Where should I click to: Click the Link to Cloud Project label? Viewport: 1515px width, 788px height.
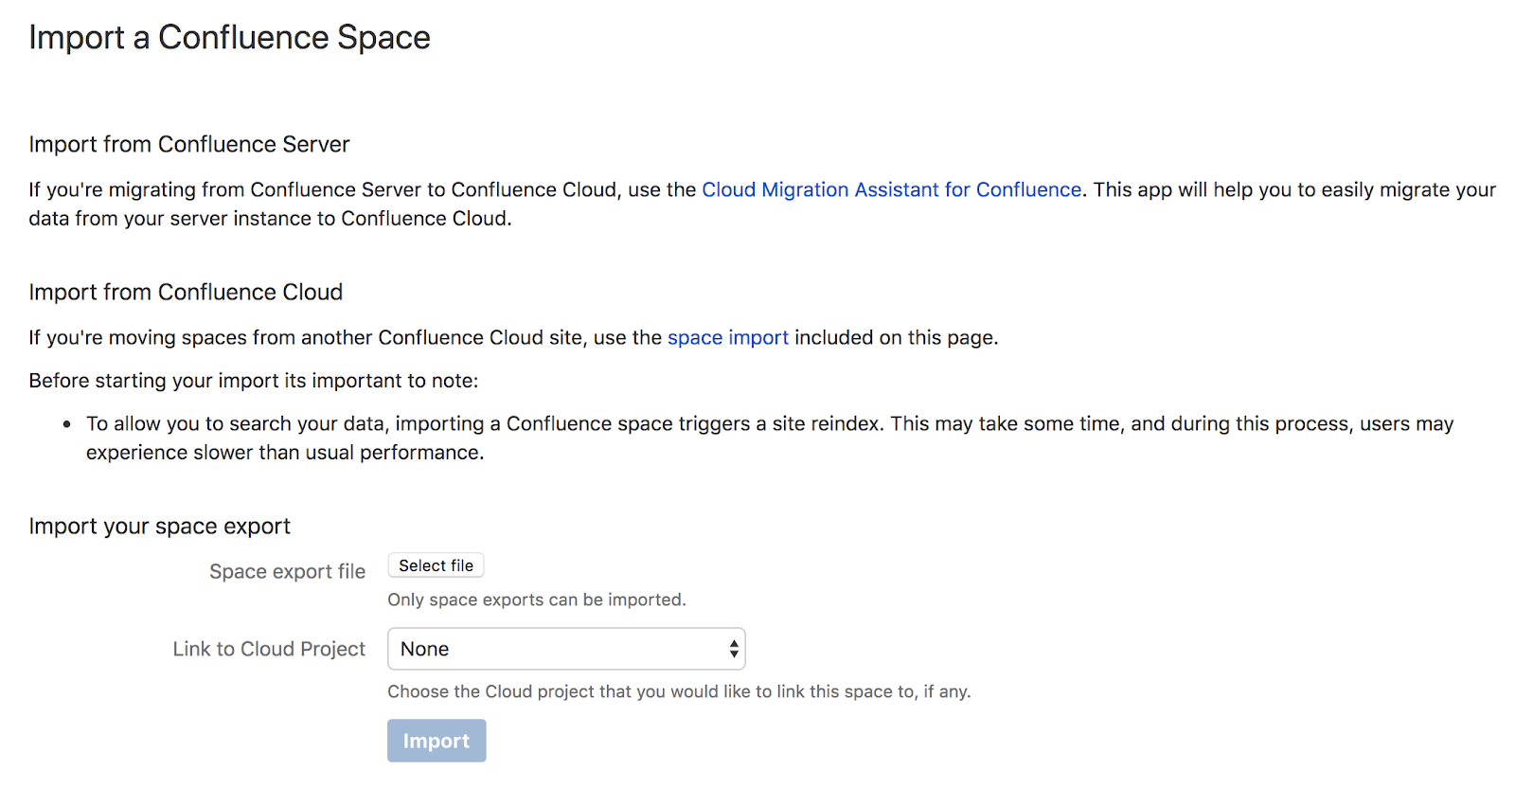click(x=269, y=649)
